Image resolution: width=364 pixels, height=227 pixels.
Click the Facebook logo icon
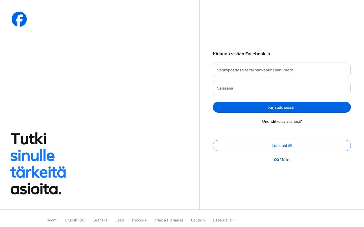tap(19, 19)
